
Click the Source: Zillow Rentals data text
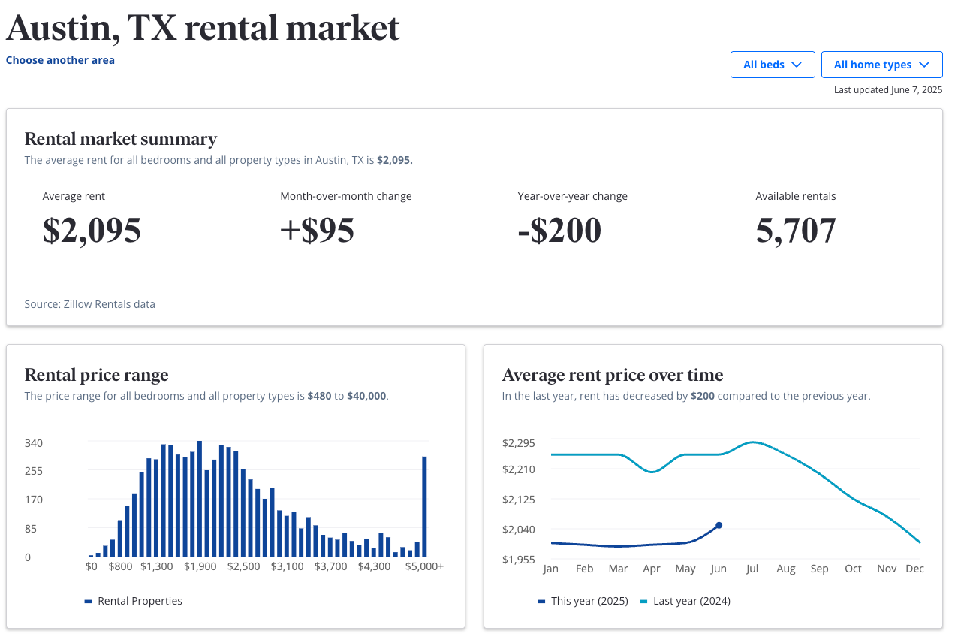(x=90, y=304)
